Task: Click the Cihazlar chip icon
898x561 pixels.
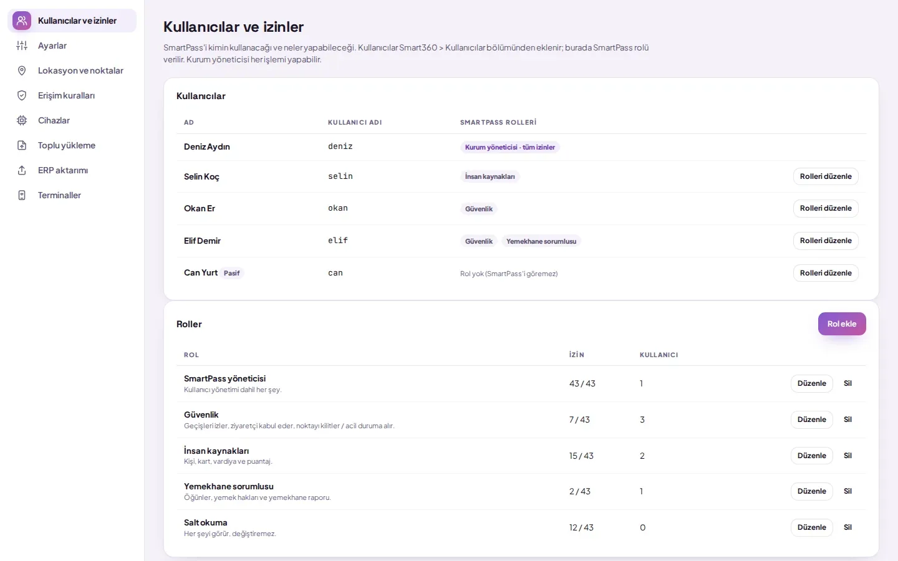Action: pyautogui.click(x=22, y=120)
